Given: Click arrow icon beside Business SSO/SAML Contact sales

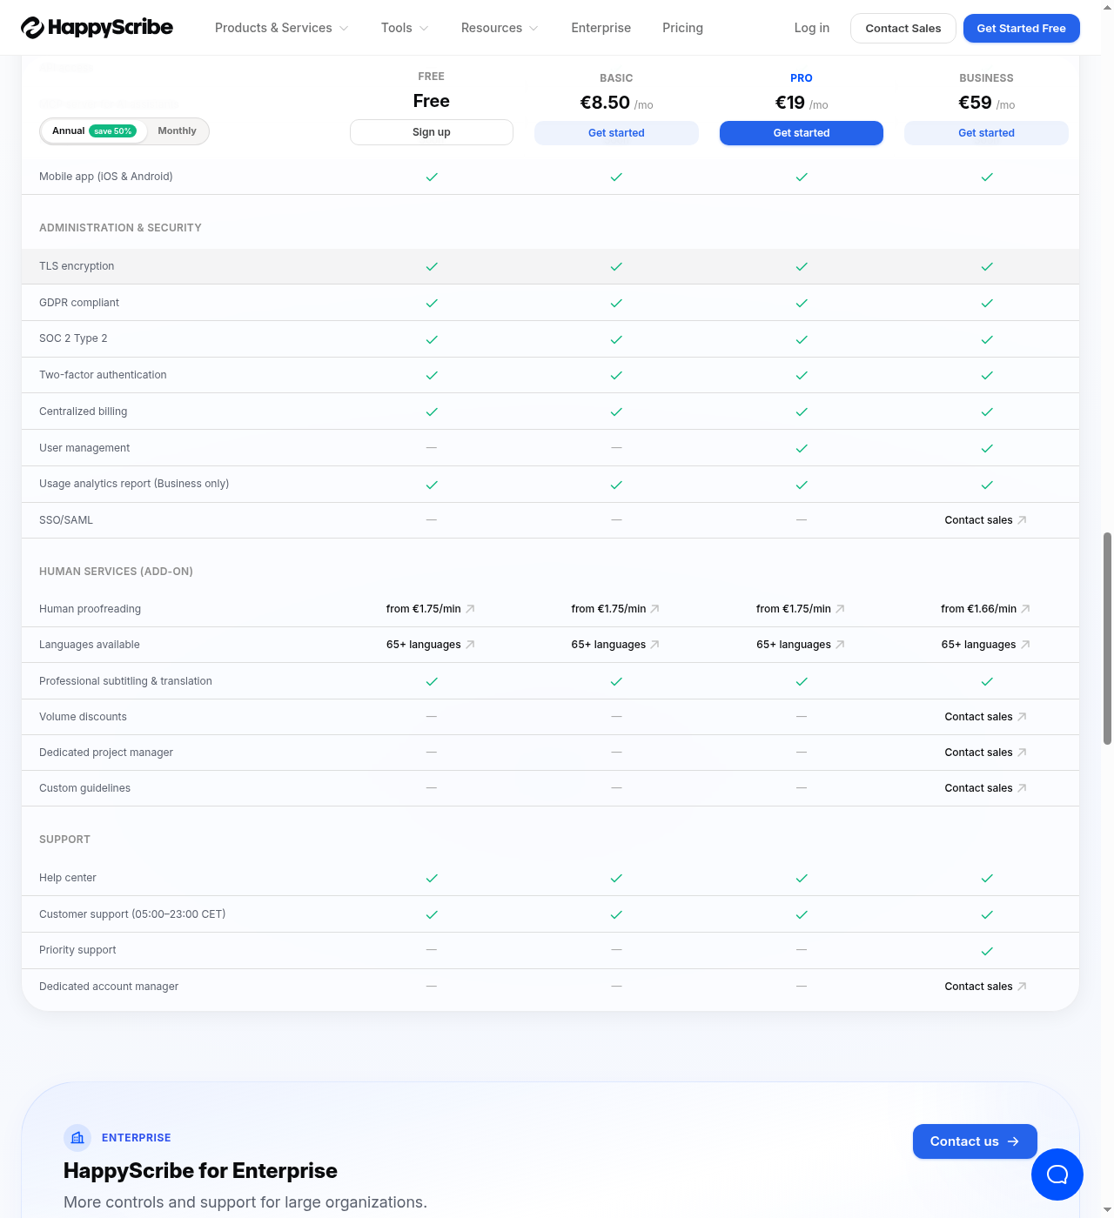Looking at the screenshot, I should (1022, 520).
